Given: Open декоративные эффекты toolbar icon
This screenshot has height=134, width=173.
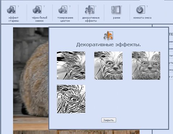Looking at the screenshot, I should coord(89,9).
